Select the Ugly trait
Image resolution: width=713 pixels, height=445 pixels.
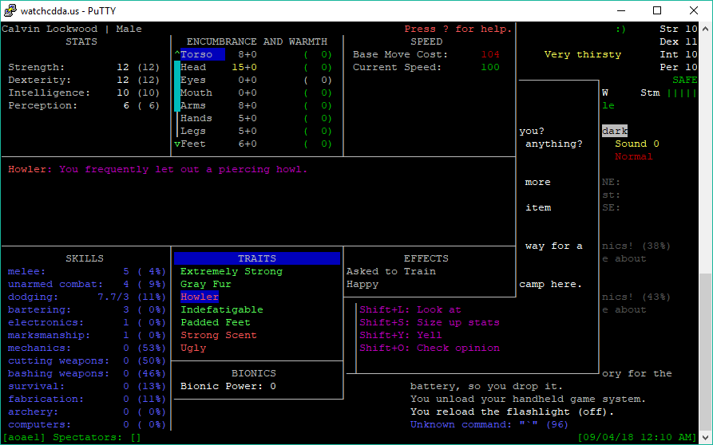click(193, 348)
